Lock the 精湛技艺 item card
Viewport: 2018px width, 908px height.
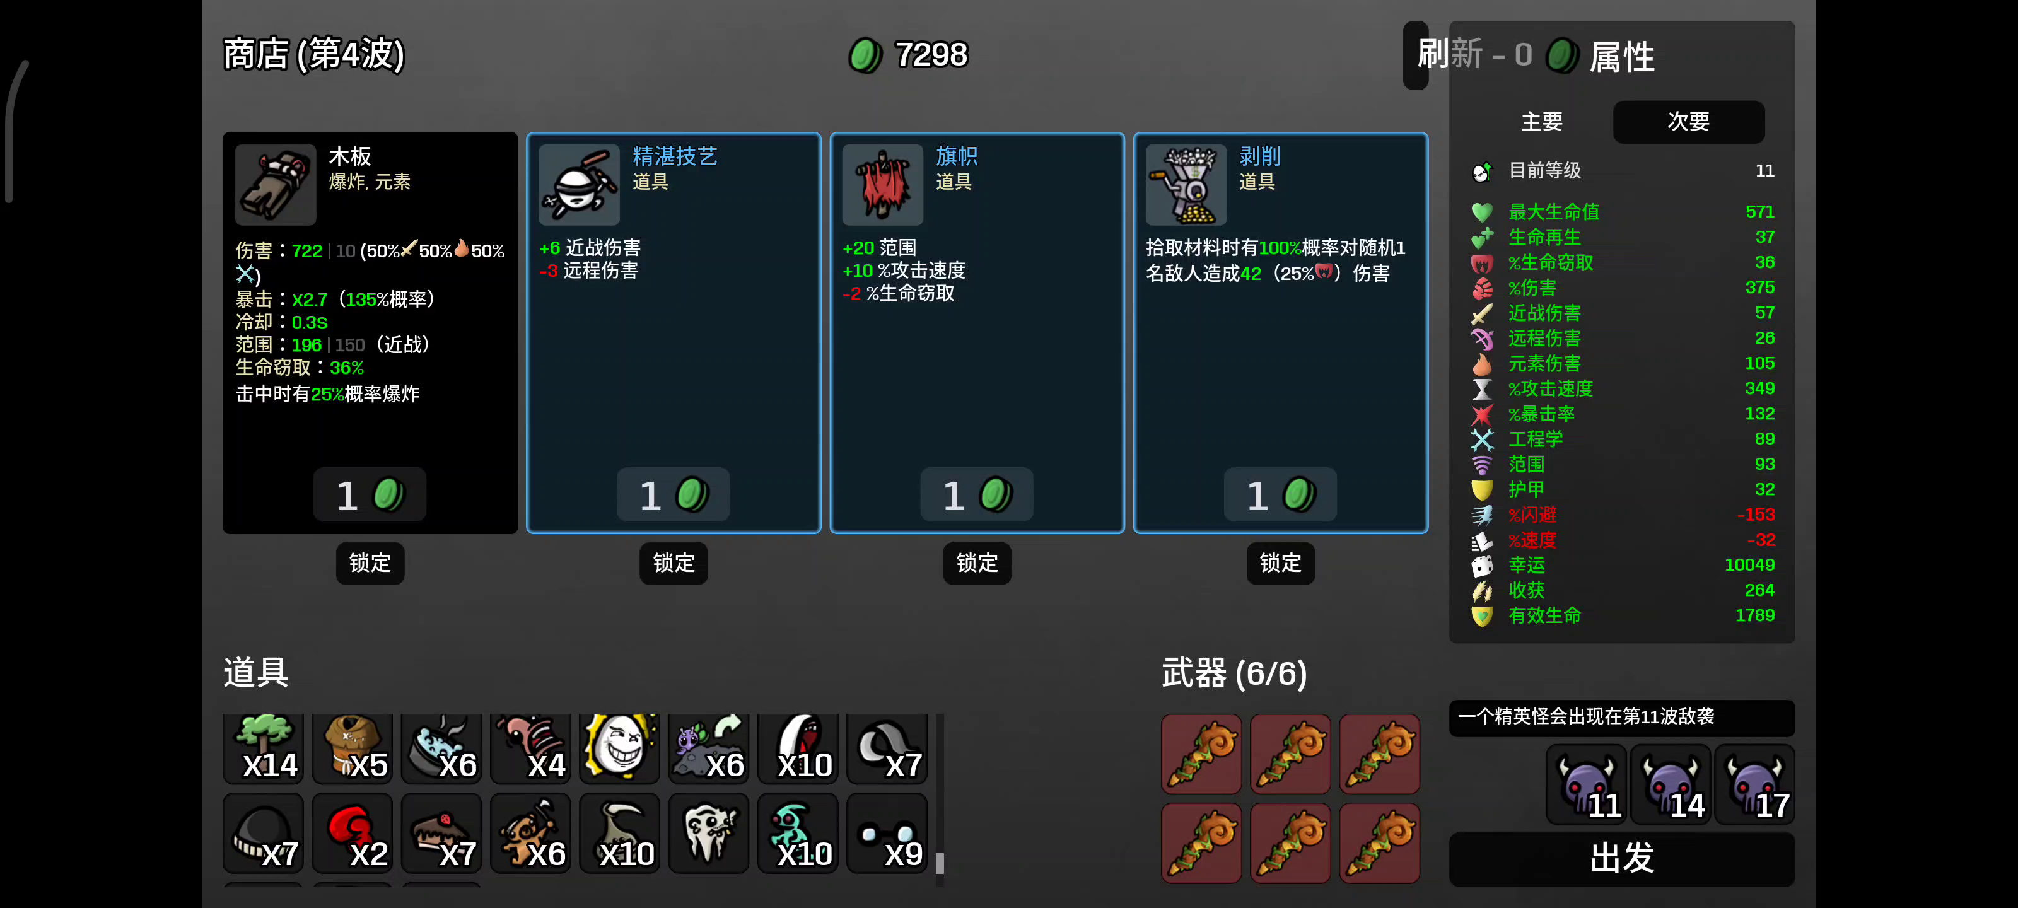coord(674,562)
